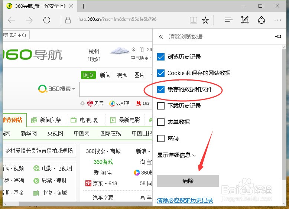
Task: Open a new tab with plus button
Action: point(83,6)
